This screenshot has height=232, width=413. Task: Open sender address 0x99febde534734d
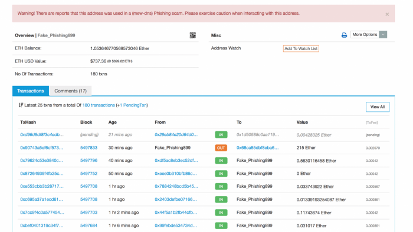coord(176,226)
